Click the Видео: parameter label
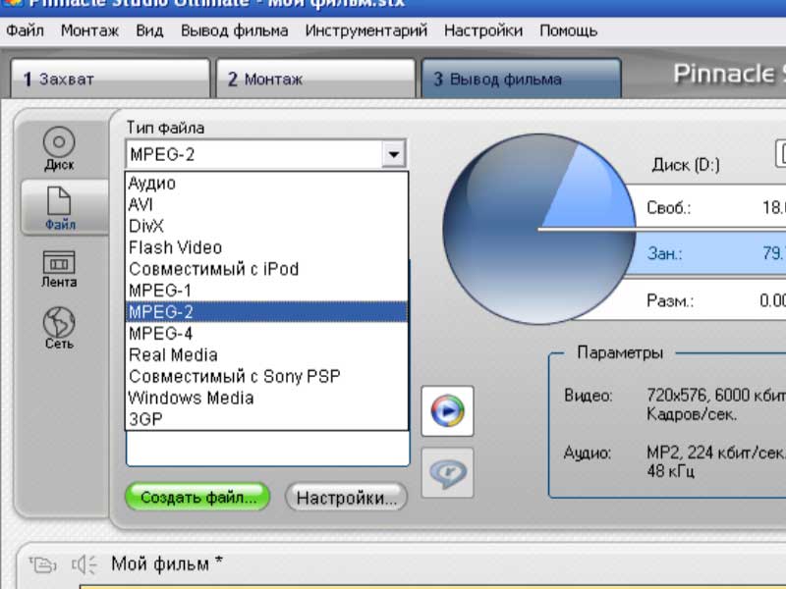Screen dimensions: 786x589 point(589,396)
